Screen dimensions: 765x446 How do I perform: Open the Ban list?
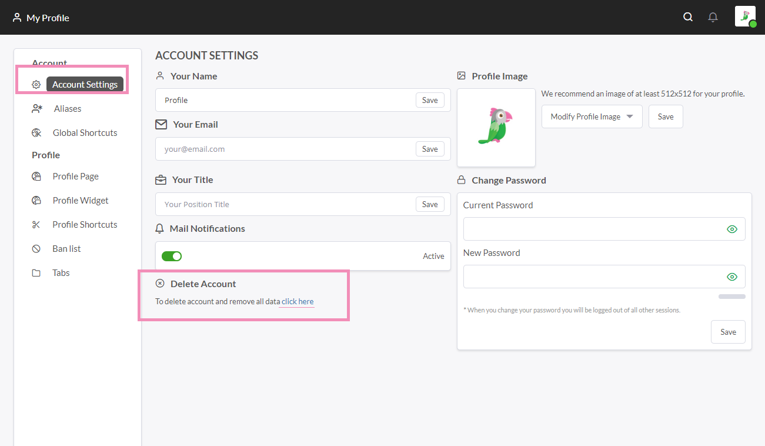(66, 249)
